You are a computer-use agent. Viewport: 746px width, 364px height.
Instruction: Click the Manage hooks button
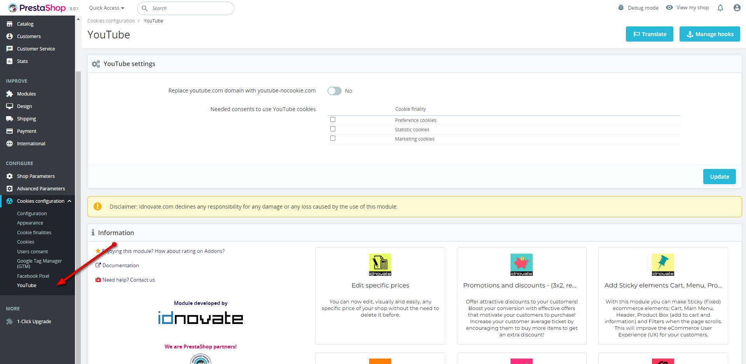710,34
